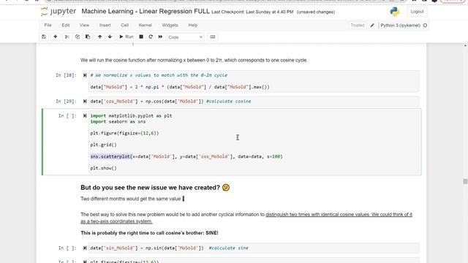Viewport: 468px width, 263px height.
Task: Click Last Checkpoint status text
Action: [x=252, y=12]
